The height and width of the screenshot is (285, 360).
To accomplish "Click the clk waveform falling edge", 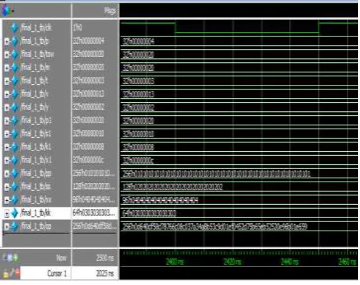I will [176, 28].
